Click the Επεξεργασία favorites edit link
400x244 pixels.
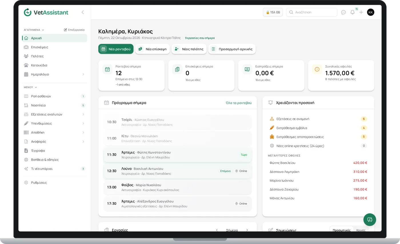74,30
